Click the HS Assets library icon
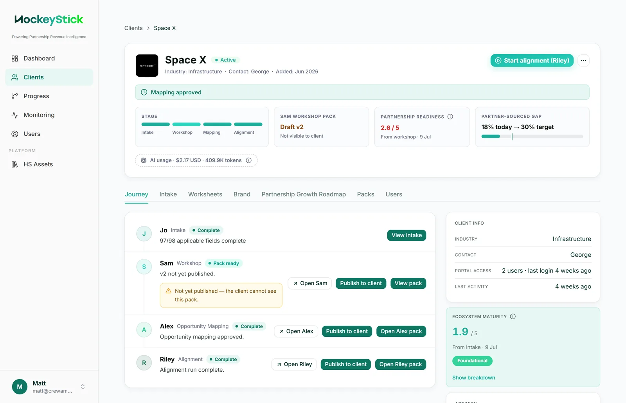 pyautogui.click(x=15, y=164)
